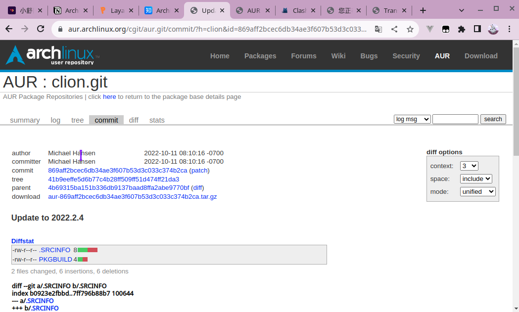Focus the cgit search text field
The height and width of the screenshot is (312, 519).
(455, 119)
